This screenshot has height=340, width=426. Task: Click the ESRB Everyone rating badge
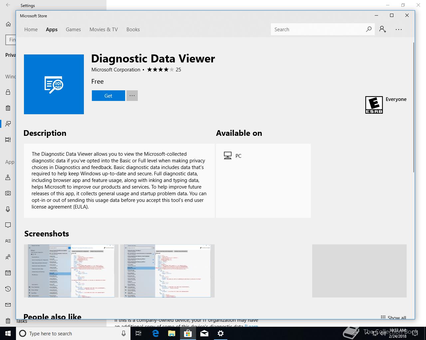(374, 105)
